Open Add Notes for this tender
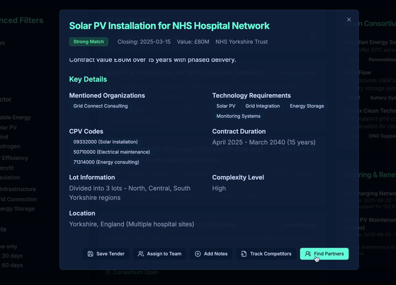This screenshot has width=396, height=285. click(211, 254)
